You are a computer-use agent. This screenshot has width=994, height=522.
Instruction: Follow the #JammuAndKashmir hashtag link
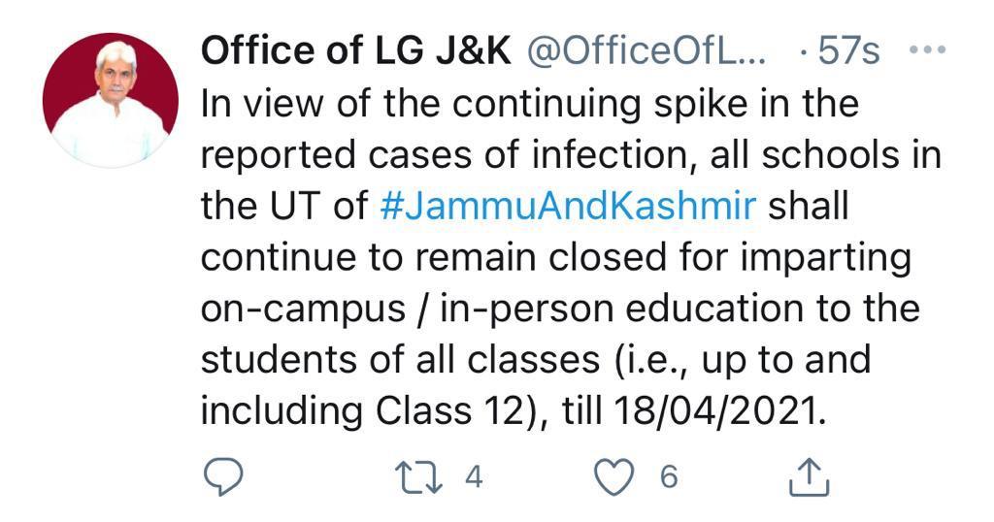[x=569, y=206]
